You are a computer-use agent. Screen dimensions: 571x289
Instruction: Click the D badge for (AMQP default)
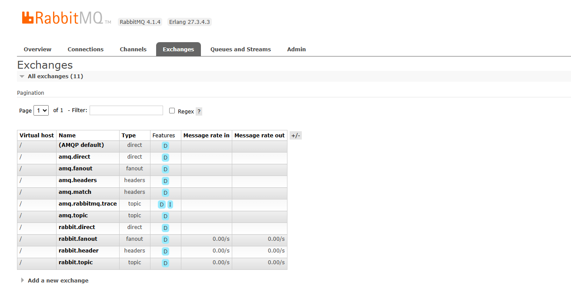pos(165,146)
